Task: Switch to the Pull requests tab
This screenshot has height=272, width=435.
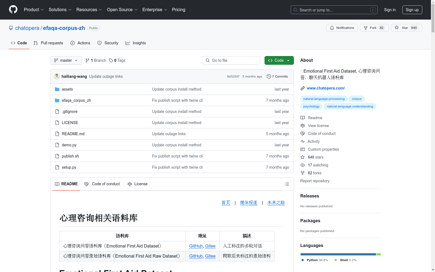Action: tap(48, 43)
